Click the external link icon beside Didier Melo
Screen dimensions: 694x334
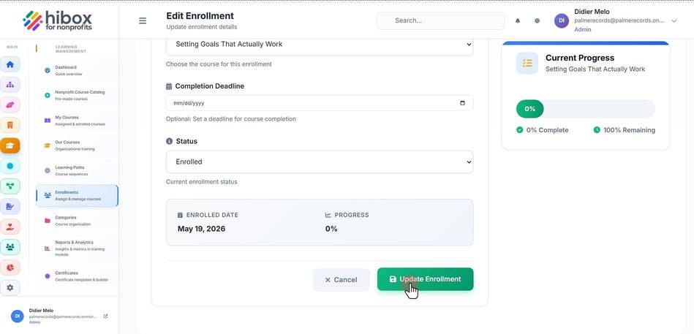click(x=105, y=316)
